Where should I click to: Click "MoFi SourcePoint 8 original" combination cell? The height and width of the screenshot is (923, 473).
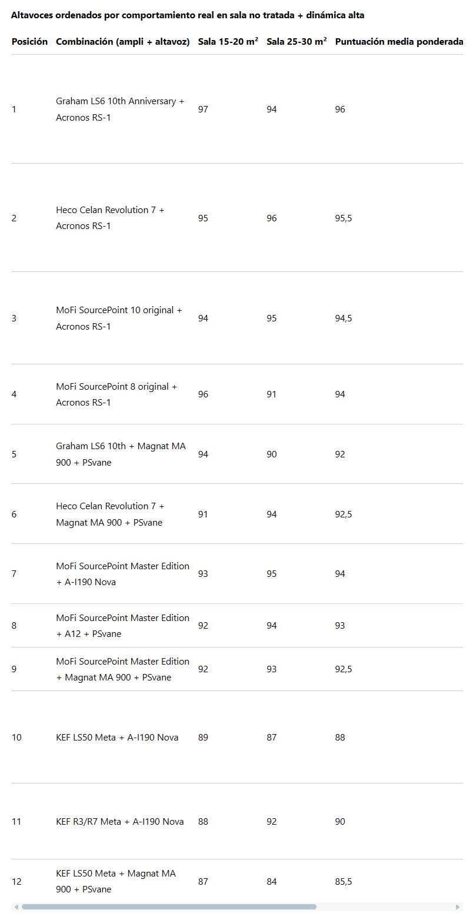click(116, 394)
